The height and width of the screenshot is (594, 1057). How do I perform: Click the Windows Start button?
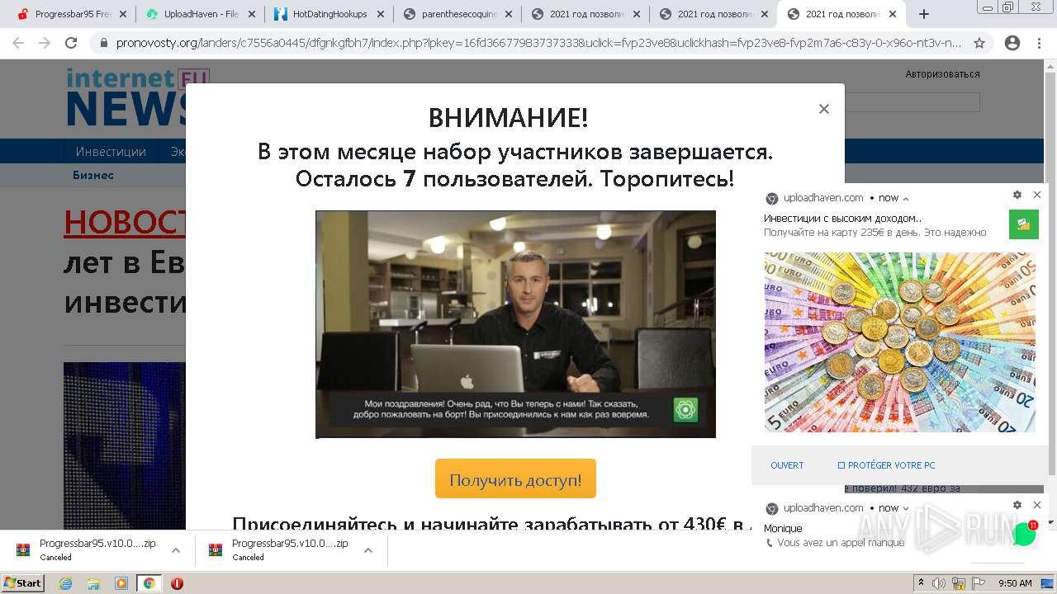[x=22, y=583]
